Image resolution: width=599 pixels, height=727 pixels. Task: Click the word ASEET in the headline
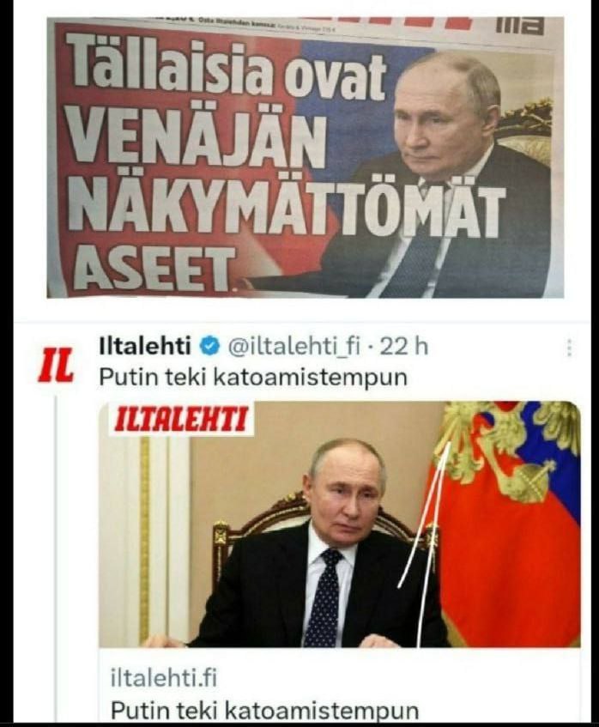[x=152, y=268]
